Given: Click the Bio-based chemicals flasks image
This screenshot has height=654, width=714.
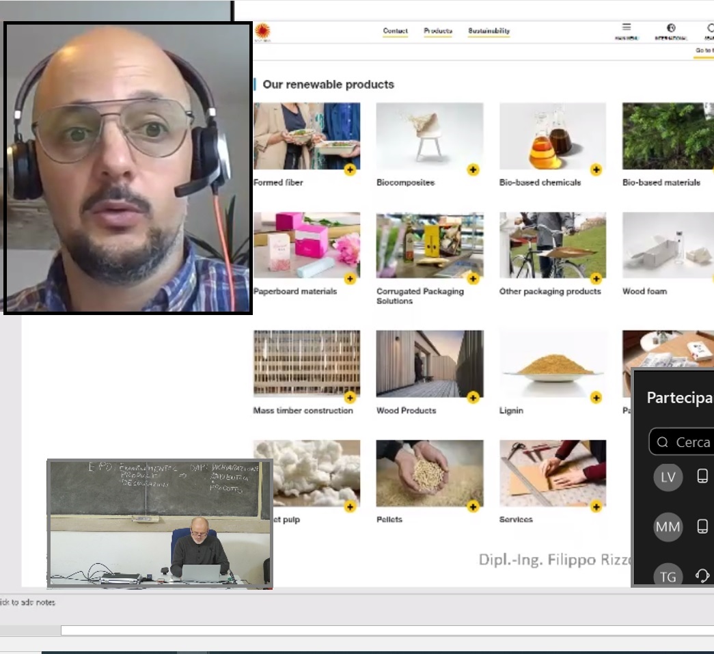Looking at the screenshot, I should pos(553,136).
